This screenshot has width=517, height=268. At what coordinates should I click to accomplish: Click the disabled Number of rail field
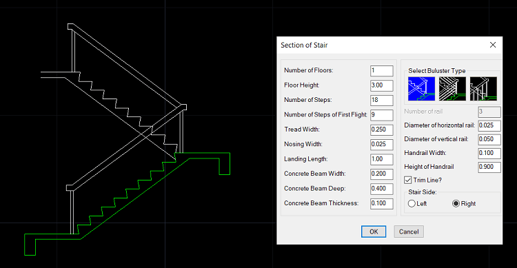coord(489,112)
